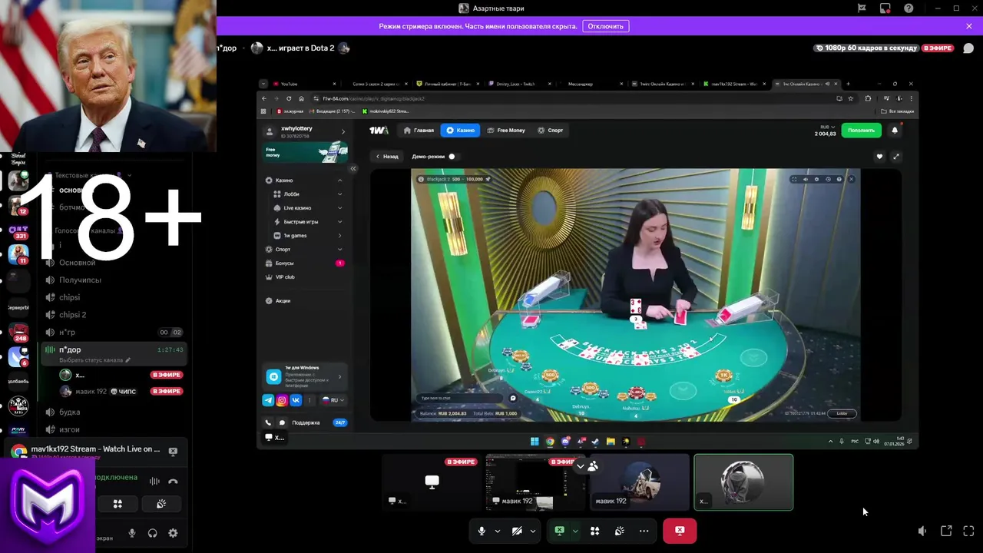Screen dimensions: 983x553
Task: Deafen with the headphones icon
Action: tap(152, 533)
